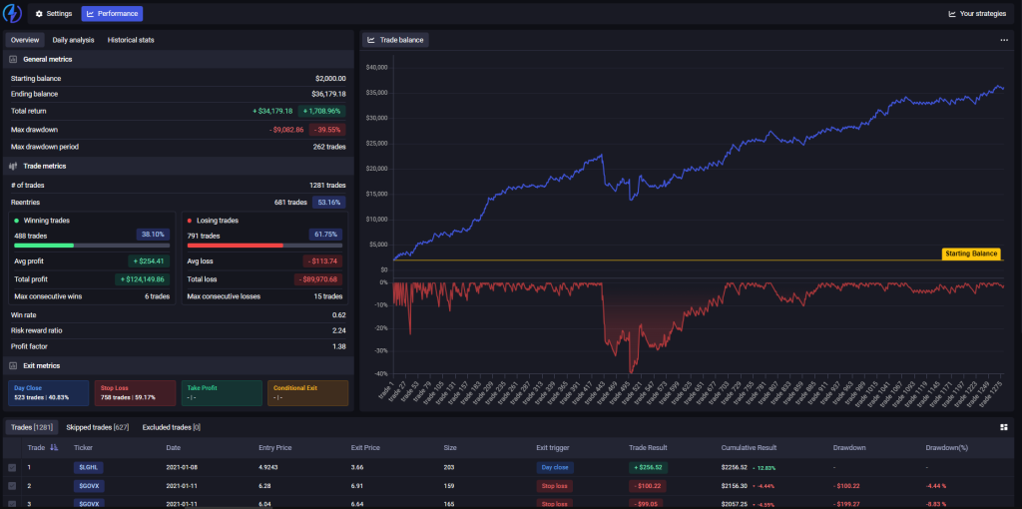The width and height of the screenshot is (1022, 509).
Task: Switch to the Overview tab
Action: pos(25,40)
